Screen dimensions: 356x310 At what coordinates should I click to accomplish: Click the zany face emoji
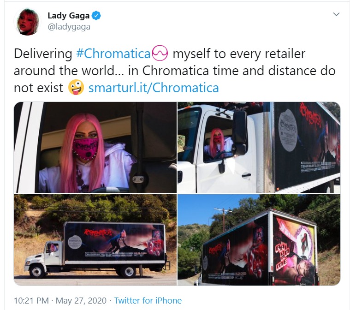point(76,87)
